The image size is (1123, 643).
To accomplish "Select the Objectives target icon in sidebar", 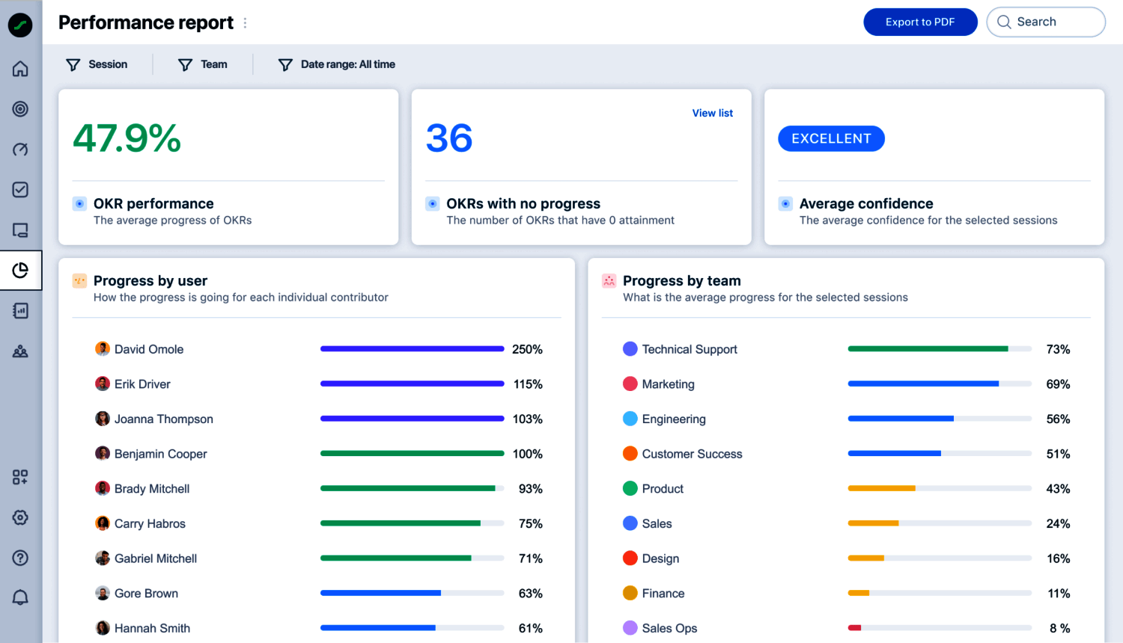I will coord(20,108).
